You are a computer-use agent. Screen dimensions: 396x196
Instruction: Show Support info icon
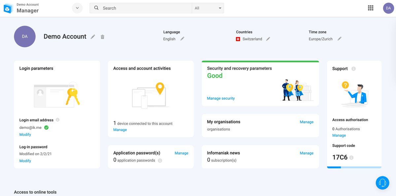pos(353,69)
